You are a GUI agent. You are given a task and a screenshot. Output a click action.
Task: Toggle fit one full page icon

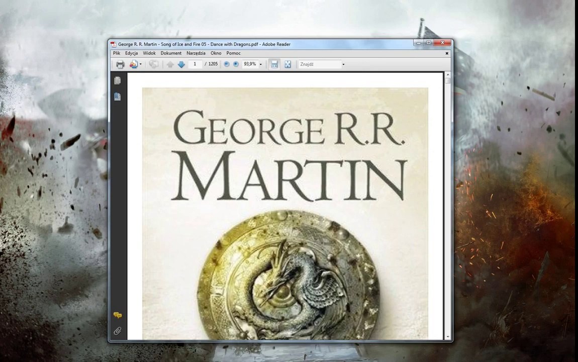tap(287, 64)
